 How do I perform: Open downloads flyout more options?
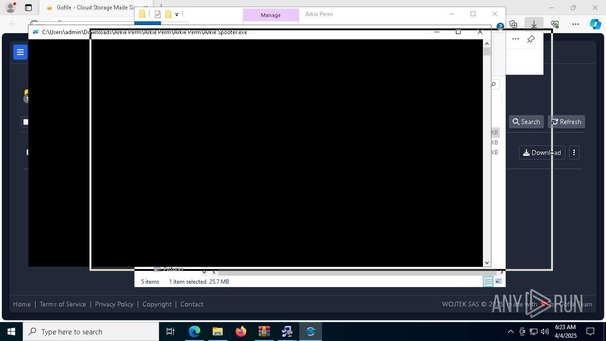point(516,39)
